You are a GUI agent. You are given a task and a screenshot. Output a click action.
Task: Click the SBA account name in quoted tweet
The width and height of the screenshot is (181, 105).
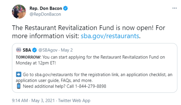27,50
